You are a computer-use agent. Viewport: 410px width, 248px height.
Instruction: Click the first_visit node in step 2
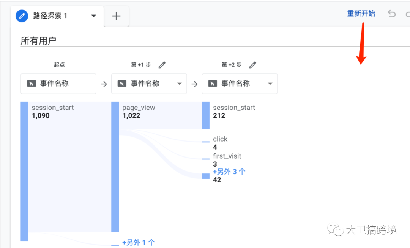[x=227, y=156]
